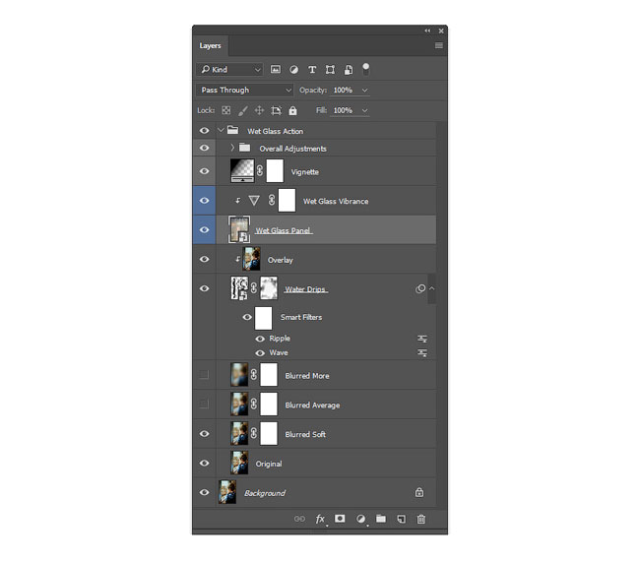Click the layers panel vertical scrollbar
The height and width of the screenshot is (562, 640).
click(x=441, y=314)
